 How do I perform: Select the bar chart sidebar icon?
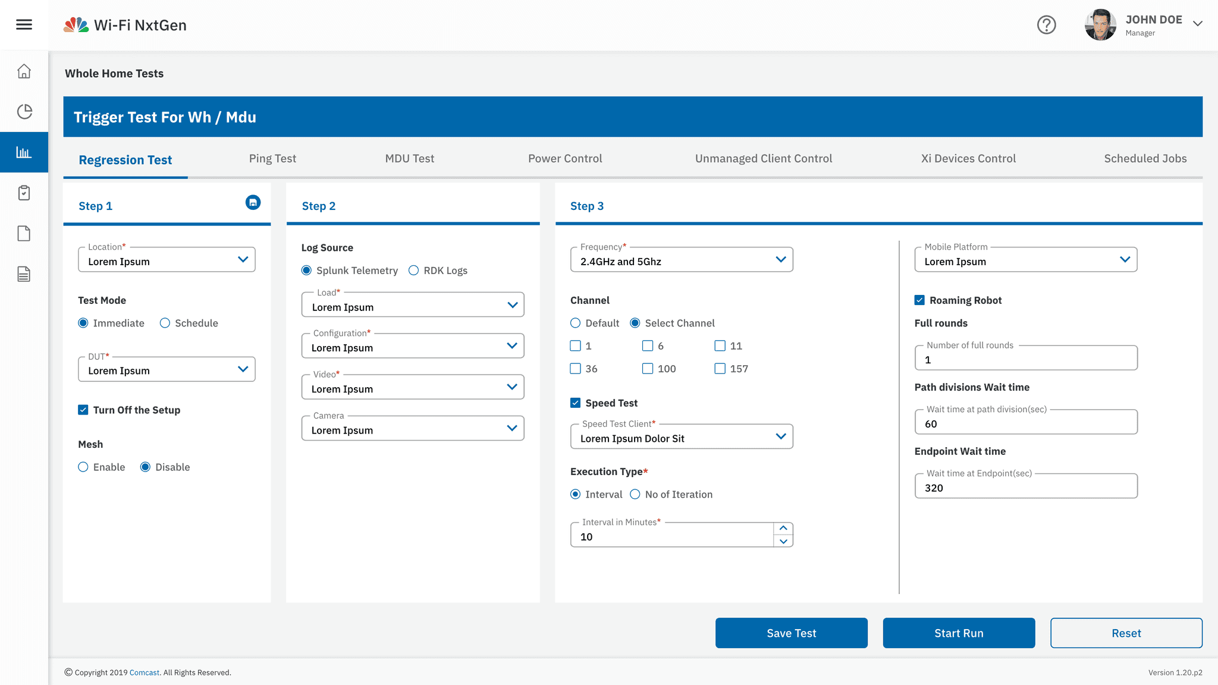pyautogui.click(x=24, y=152)
